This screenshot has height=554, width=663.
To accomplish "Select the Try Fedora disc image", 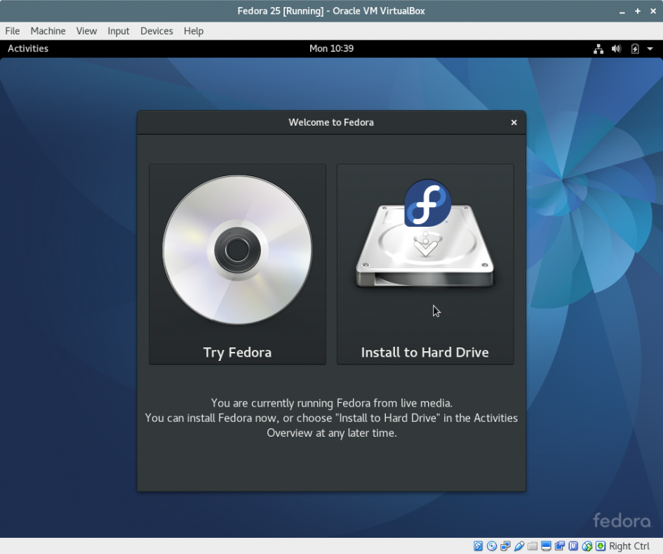I will (x=237, y=249).
